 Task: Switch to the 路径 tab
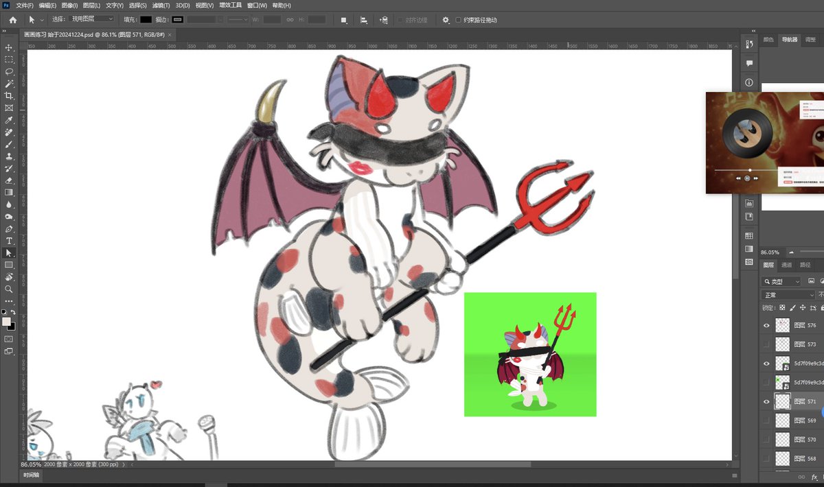coord(805,265)
